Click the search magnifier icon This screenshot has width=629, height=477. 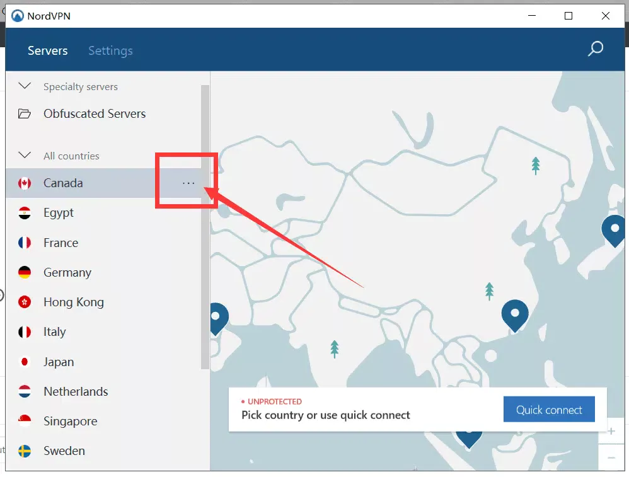click(595, 49)
